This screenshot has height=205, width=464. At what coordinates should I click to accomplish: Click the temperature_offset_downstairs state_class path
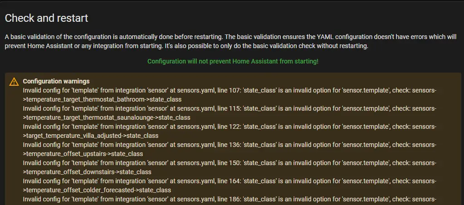pos(87,172)
